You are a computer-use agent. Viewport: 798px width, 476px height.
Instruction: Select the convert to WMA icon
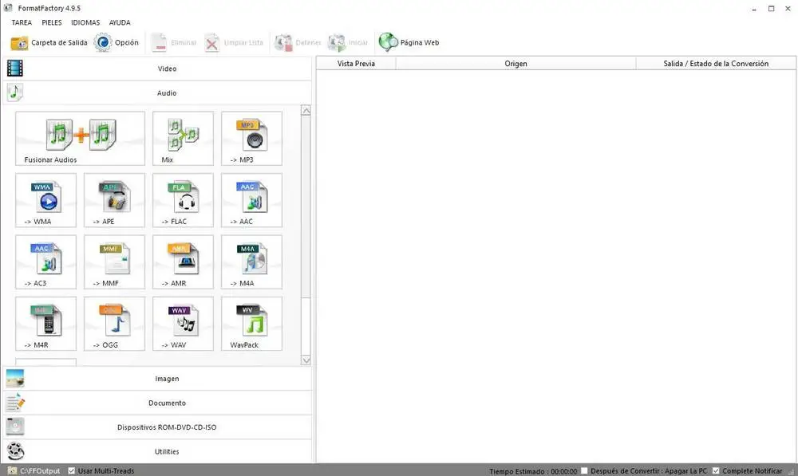point(45,200)
